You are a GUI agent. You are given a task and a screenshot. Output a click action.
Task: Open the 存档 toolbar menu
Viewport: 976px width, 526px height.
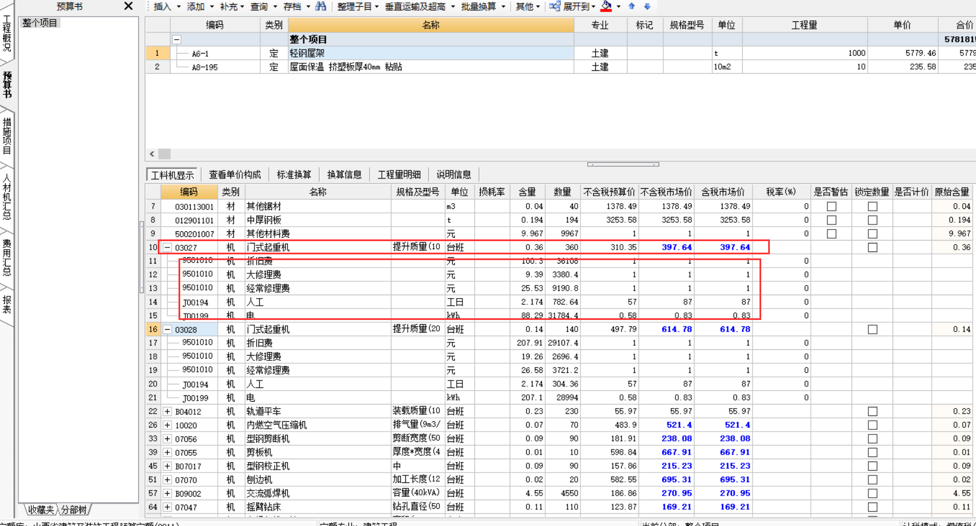[x=297, y=6]
